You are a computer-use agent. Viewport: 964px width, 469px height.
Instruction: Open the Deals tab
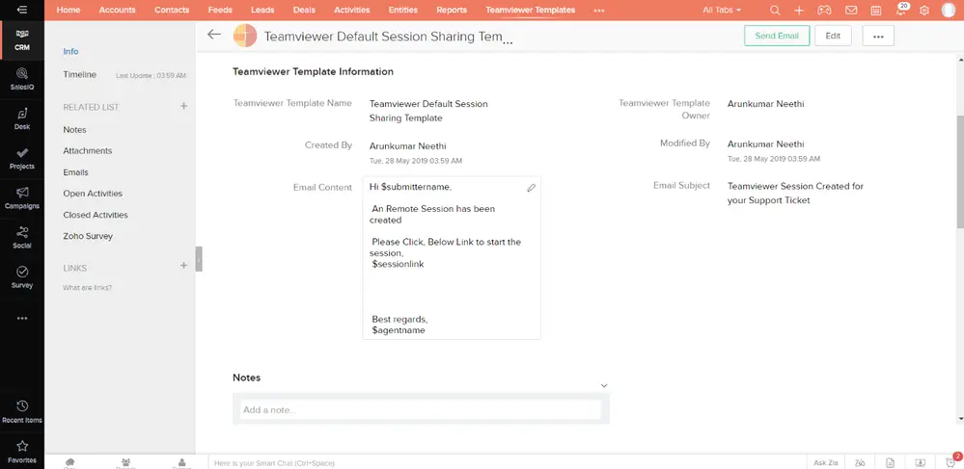(304, 10)
